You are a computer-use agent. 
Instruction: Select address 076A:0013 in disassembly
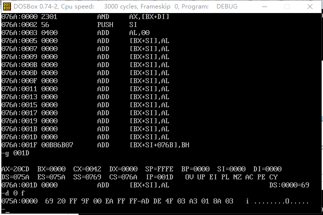(19, 97)
